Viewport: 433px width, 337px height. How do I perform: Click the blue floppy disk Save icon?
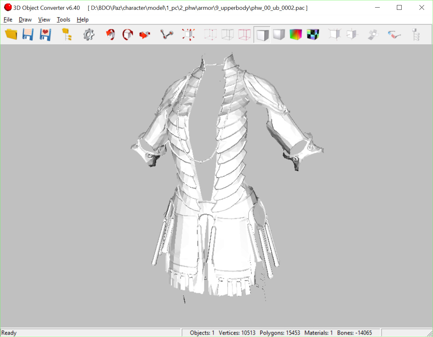pos(28,34)
